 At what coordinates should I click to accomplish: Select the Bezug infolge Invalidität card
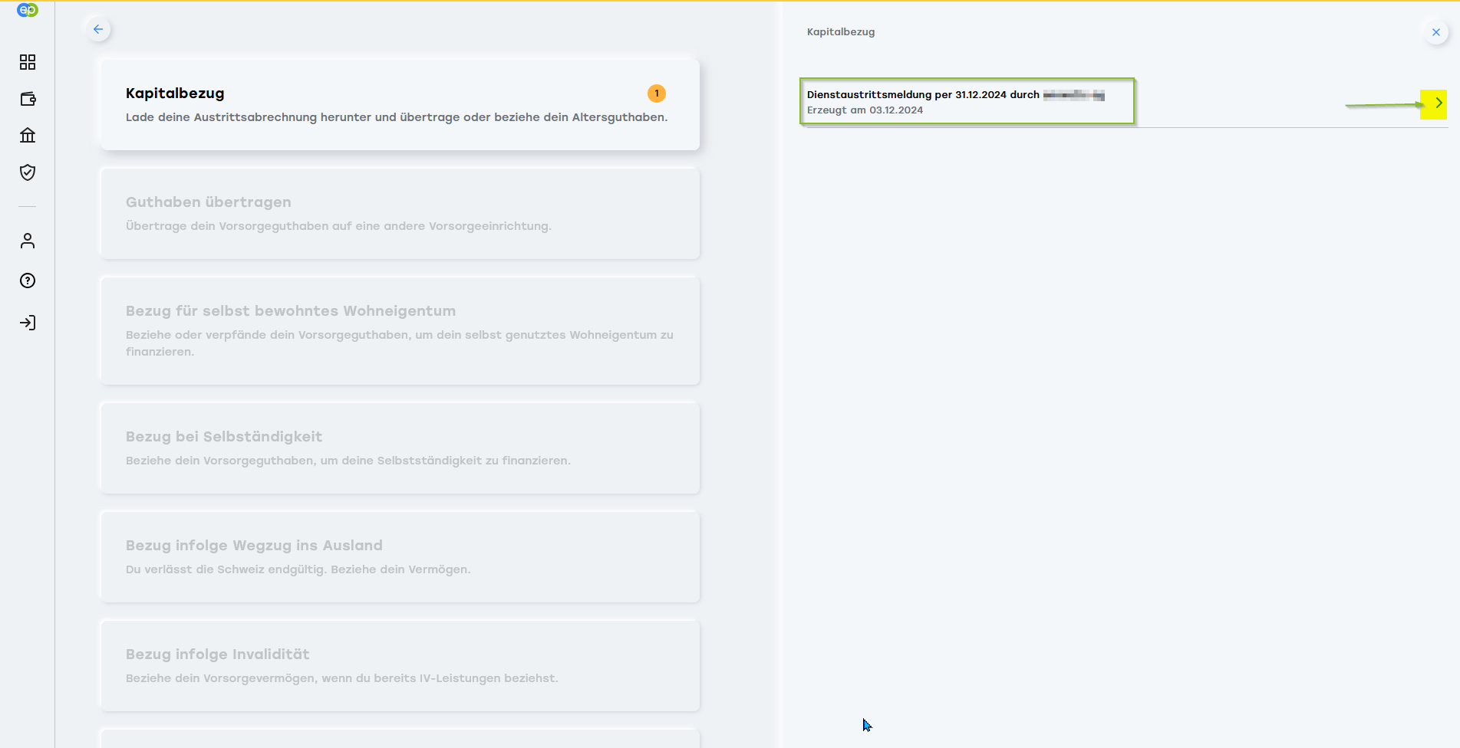[400, 665]
